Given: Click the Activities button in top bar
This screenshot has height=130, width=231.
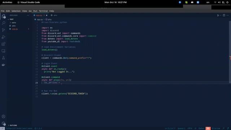Looking at the screenshot, I should point(7,3).
